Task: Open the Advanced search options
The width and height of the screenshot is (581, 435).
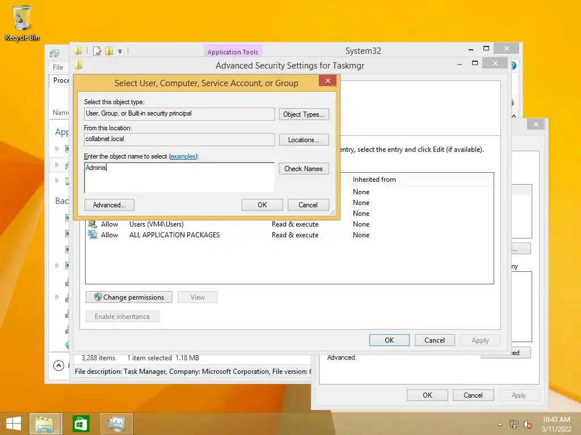Action: 110,205
